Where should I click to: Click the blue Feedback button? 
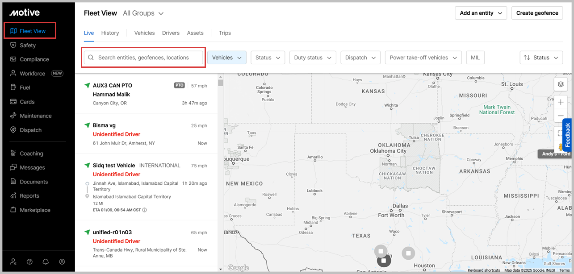pos(567,135)
